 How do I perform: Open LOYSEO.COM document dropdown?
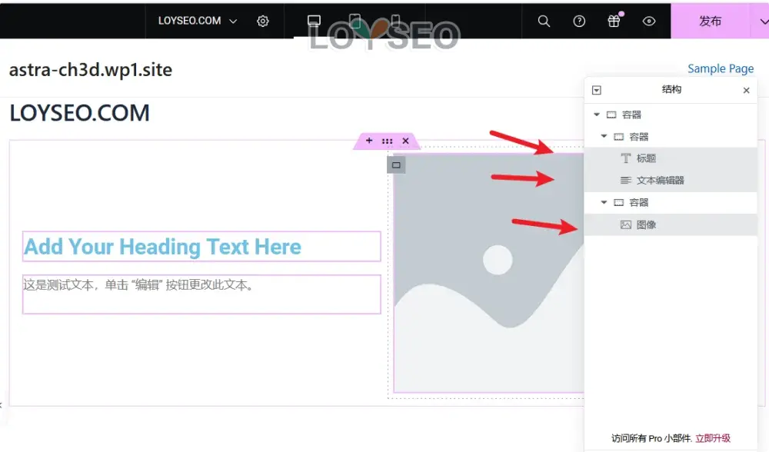click(197, 21)
